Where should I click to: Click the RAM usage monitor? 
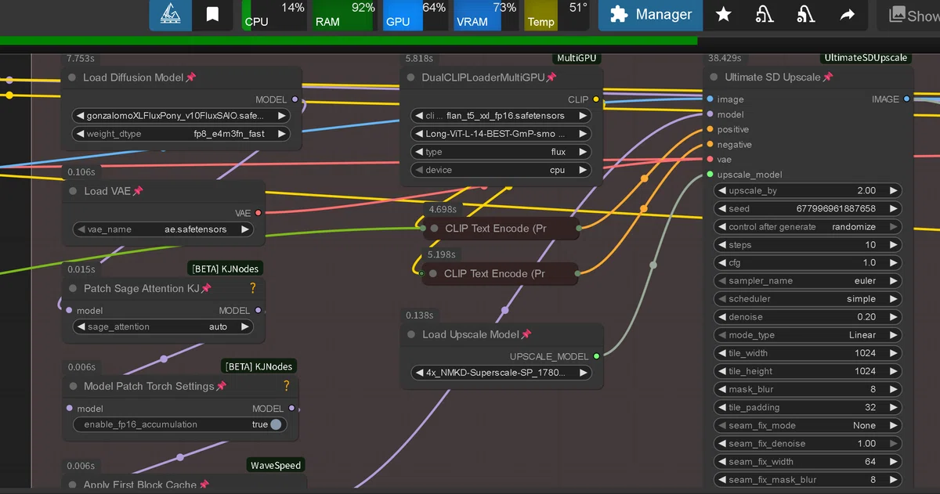345,15
